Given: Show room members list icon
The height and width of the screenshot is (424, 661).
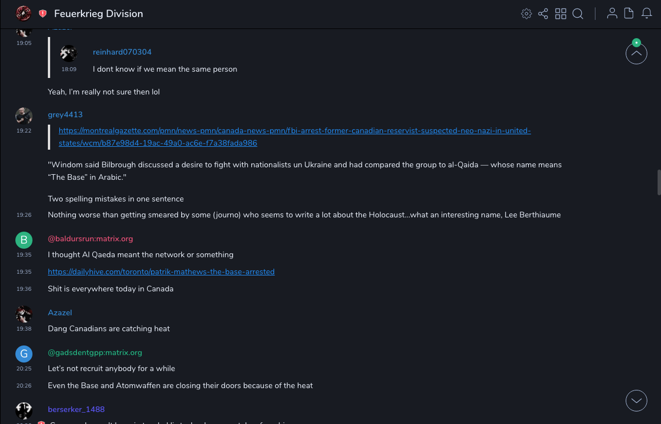Looking at the screenshot, I should (612, 14).
